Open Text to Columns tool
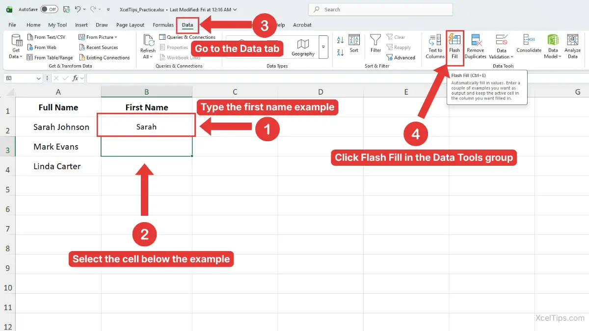This screenshot has width=589, height=331. (x=435, y=47)
